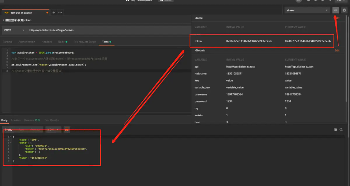Click the "code": "200" response line
This screenshot has width=350, height=186.
[29, 140]
